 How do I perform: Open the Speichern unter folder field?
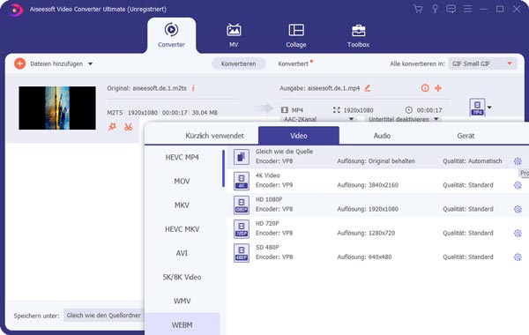(104, 316)
